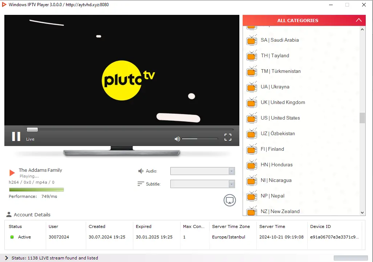Click the Created column header
Image resolution: width=373 pixels, height=262 pixels.
click(97, 226)
